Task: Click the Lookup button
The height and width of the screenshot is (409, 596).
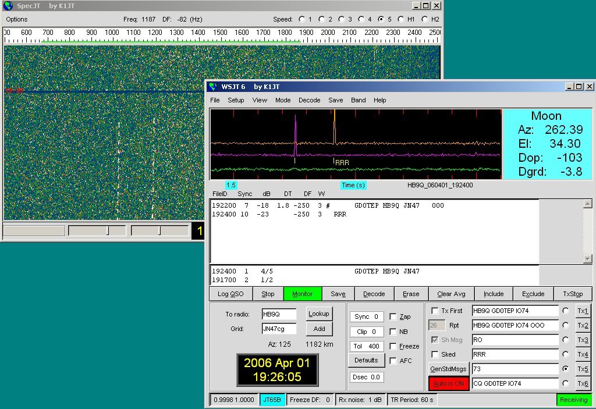Action: [319, 314]
